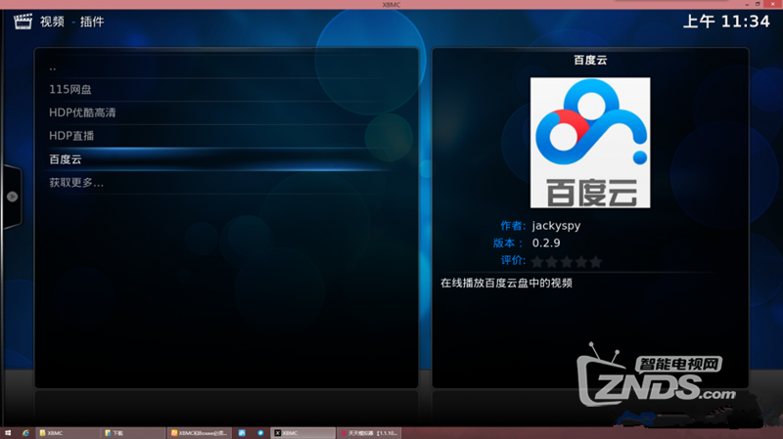Switch to XBMC browser page taskbar item
The image size is (783, 439).
(200, 433)
